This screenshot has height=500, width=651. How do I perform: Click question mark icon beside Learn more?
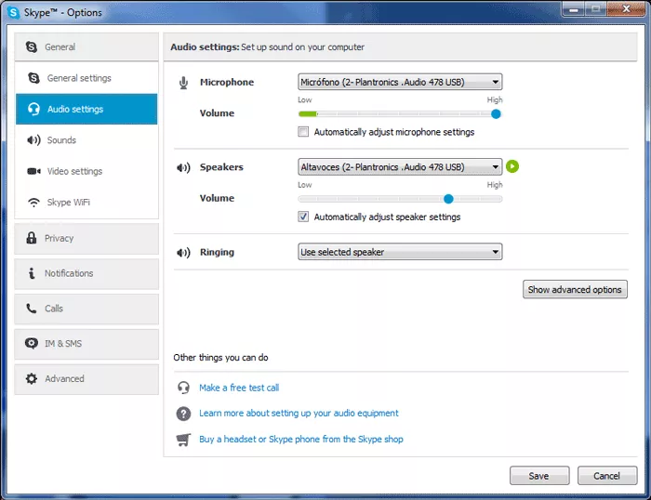coord(183,414)
